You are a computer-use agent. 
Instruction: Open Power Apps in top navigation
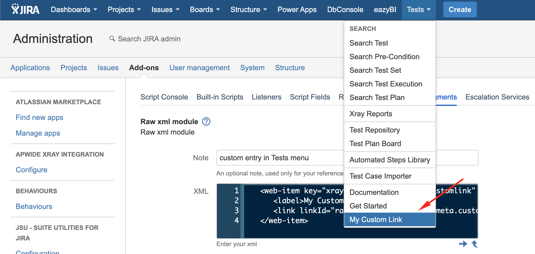click(297, 10)
